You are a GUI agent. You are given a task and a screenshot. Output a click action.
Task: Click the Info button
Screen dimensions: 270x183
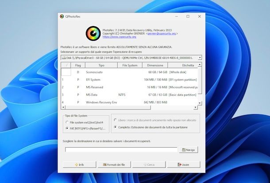tap(79, 164)
